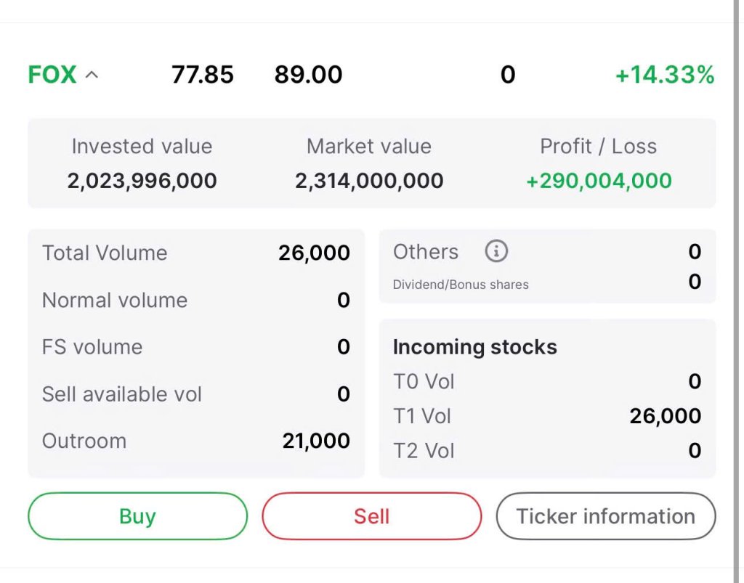Screen dimensions: 744x583
Task: Click the +14.33% gain percentage
Action: click(x=665, y=75)
